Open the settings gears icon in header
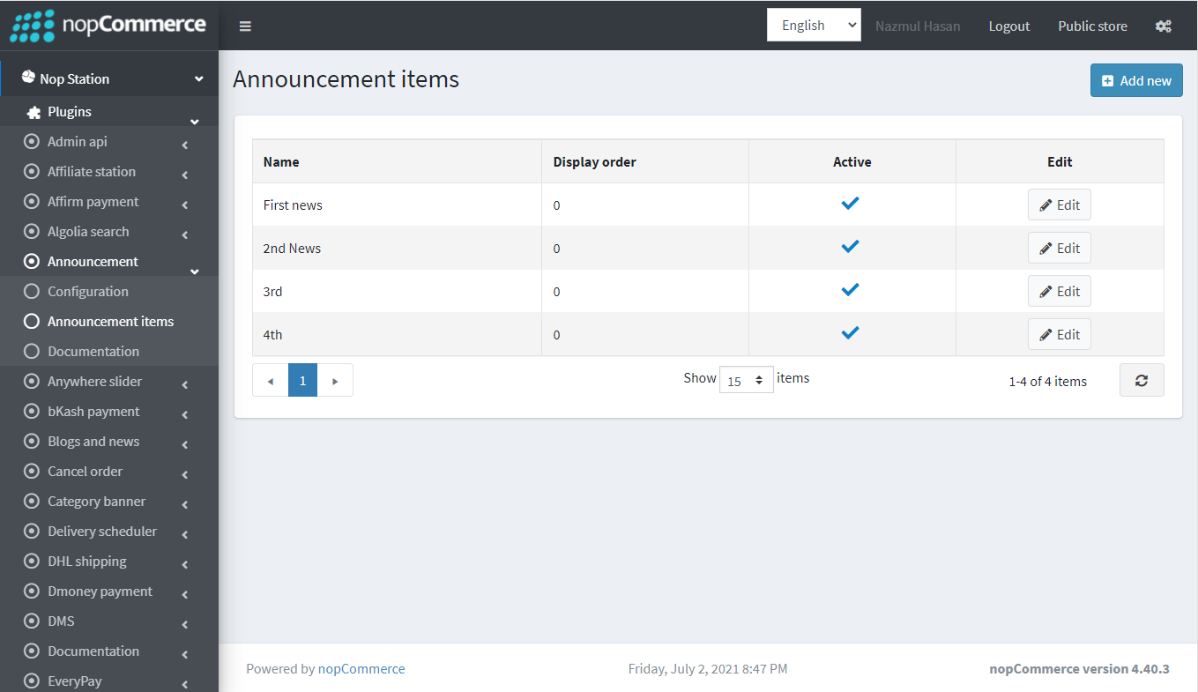 tap(1163, 26)
